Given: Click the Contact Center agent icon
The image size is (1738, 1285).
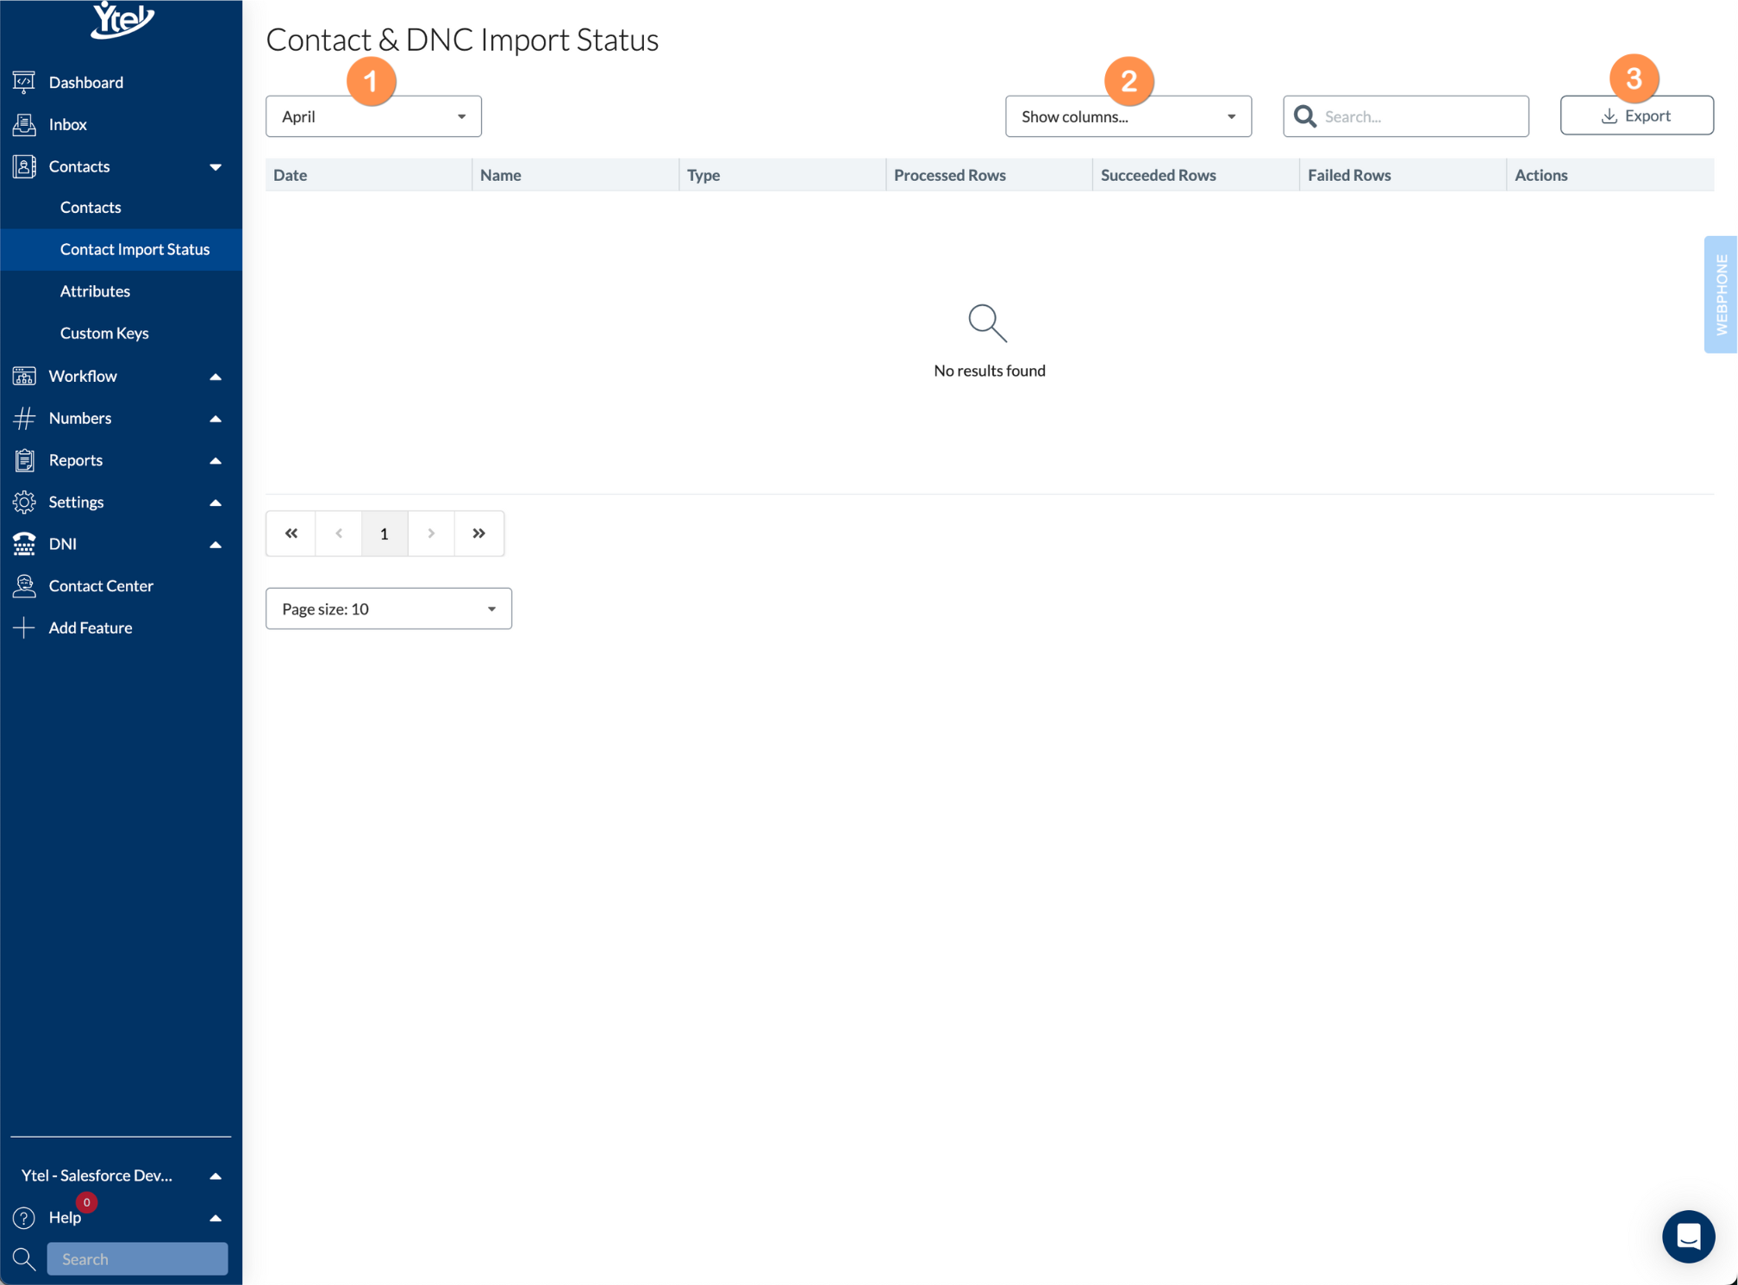Looking at the screenshot, I should tap(24, 586).
